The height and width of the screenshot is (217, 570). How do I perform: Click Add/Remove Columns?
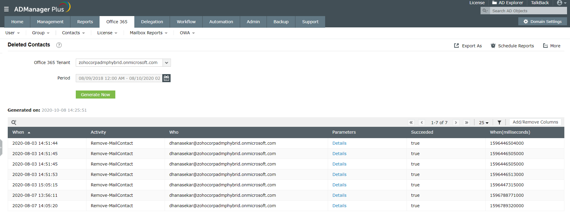tap(535, 122)
